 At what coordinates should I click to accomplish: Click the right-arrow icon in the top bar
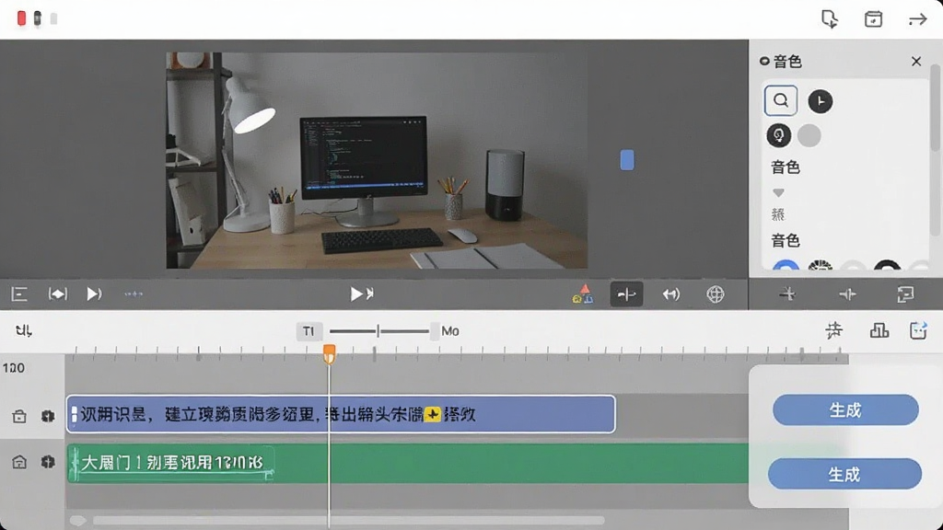click(918, 20)
